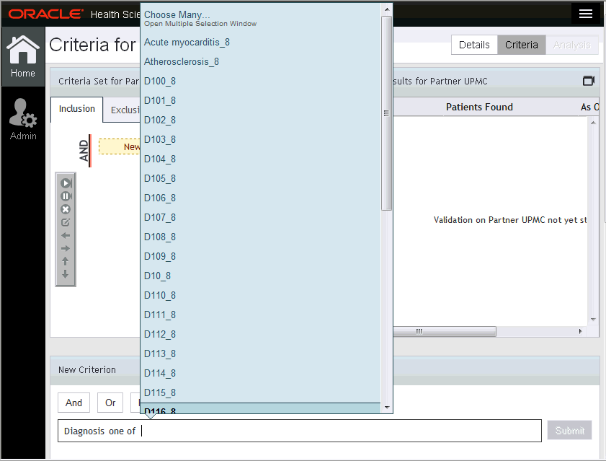Click the results panel window icon
606x461 pixels.
coord(588,81)
